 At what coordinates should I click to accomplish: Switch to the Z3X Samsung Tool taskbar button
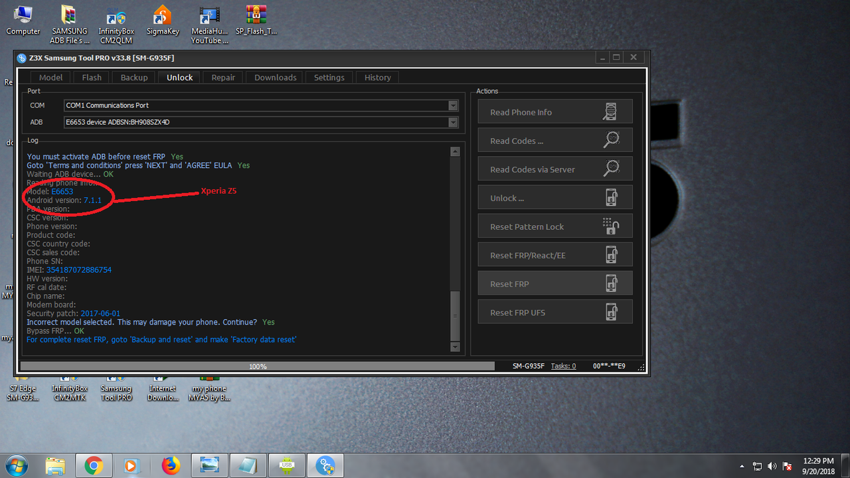coord(325,465)
